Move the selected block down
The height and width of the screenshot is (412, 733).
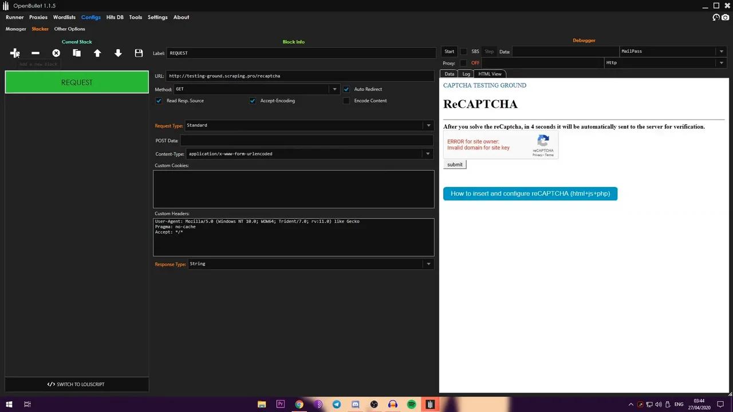tap(118, 53)
